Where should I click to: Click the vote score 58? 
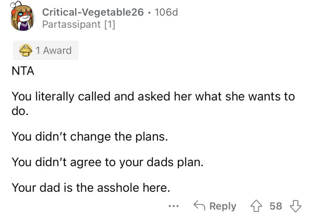(276, 206)
